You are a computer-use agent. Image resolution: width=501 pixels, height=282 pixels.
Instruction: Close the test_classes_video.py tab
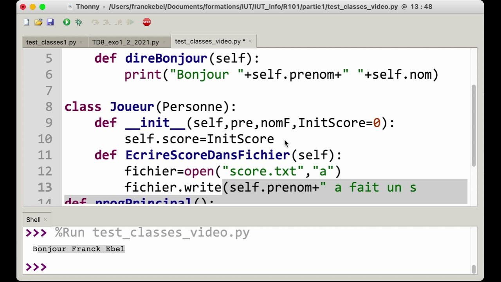[x=250, y=41]
